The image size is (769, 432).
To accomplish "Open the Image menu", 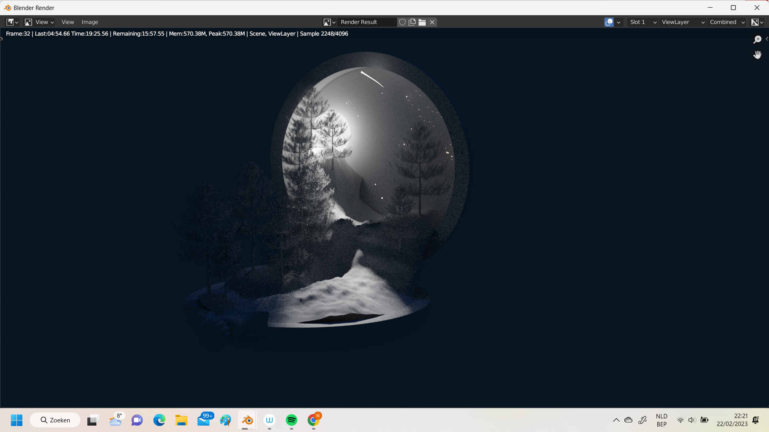I will click(x=90, y=22).
